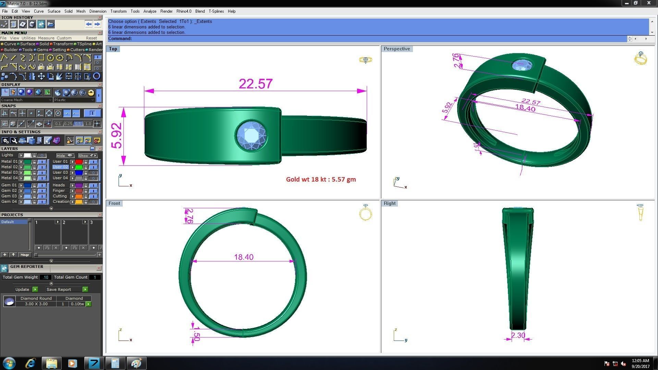Expand the Heads layer arrow

pos(72,185)
